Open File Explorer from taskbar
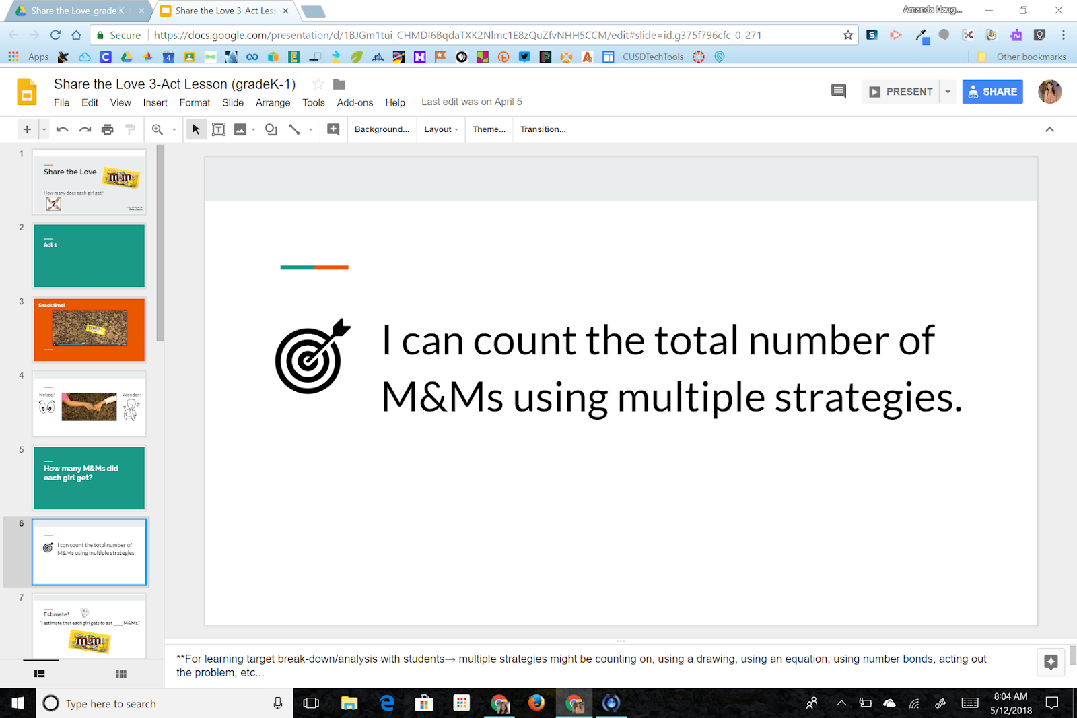This screenshot has width=1077, height=718. pos(349,703)
